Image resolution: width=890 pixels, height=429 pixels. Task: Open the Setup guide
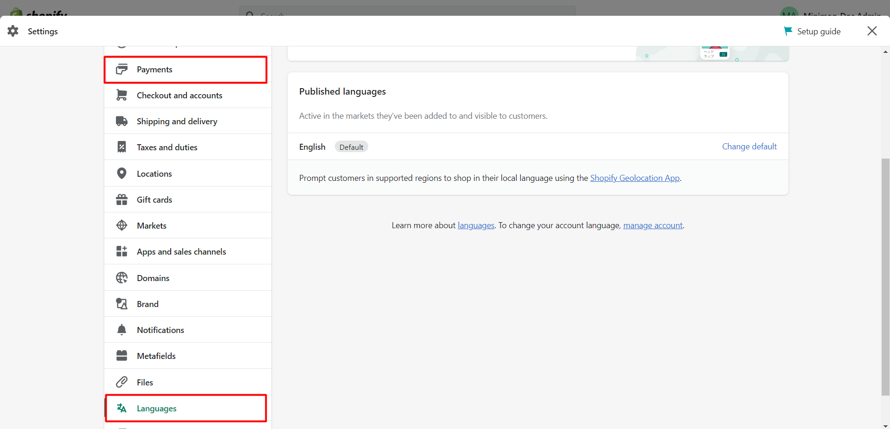tap(812, 31)
